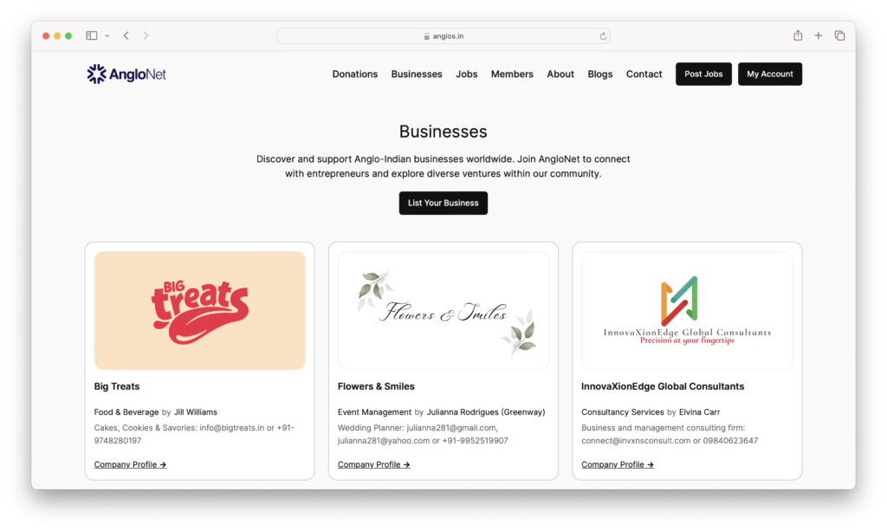Go to the Jobs page
Screen dimensions: 887x531
coord(467,74)
